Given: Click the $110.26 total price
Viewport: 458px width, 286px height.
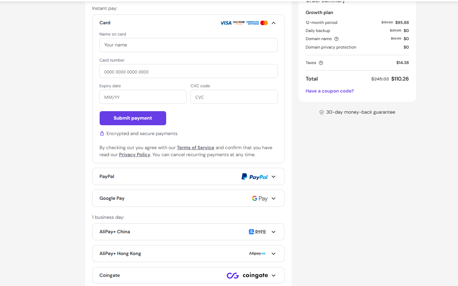Looking at the screenshot, I should click(400, 79).
